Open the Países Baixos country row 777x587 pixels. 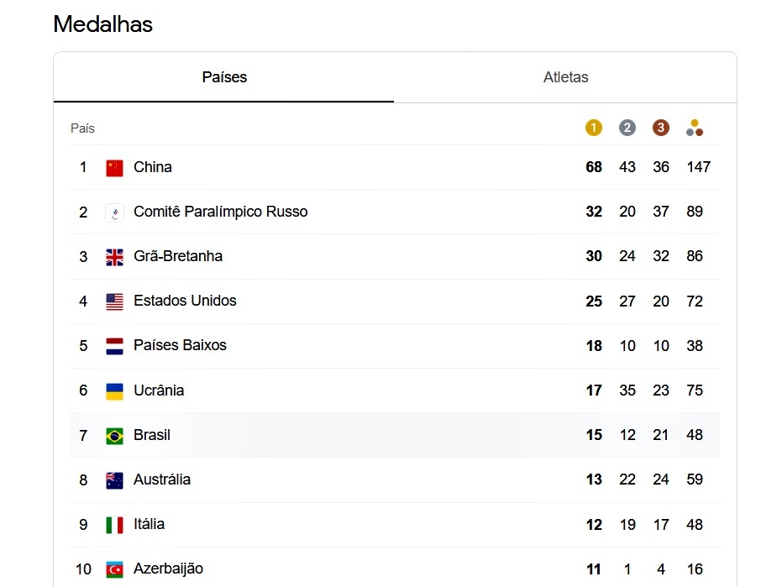pos(395,346)
